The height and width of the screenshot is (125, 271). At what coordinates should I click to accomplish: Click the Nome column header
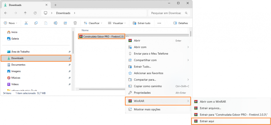(x=85, y=30)
